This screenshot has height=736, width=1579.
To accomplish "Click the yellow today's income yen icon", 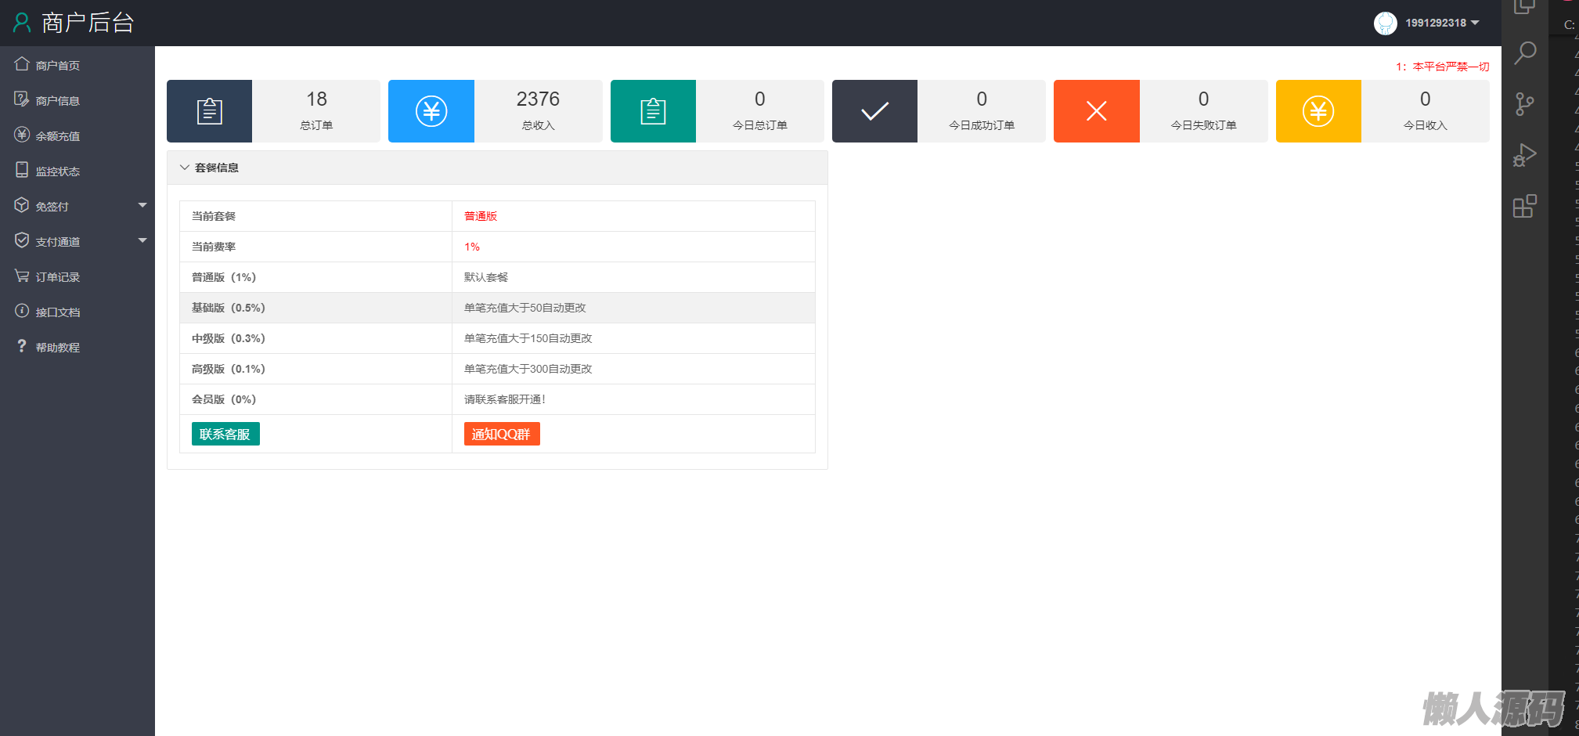I will [x=1318, y=111].
